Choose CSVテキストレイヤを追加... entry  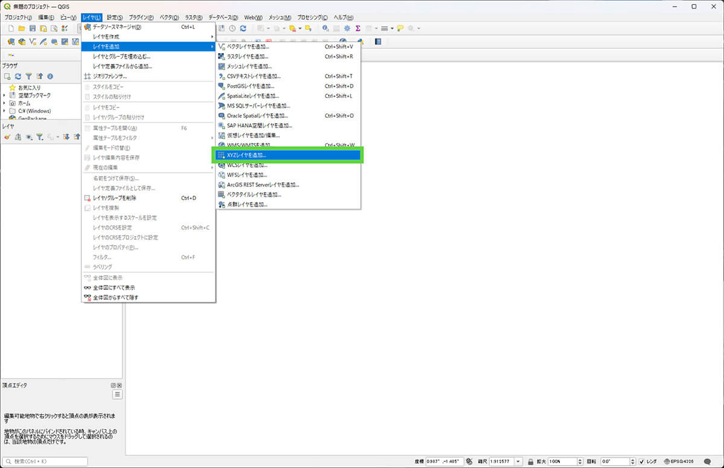click(x=288, y=76)
